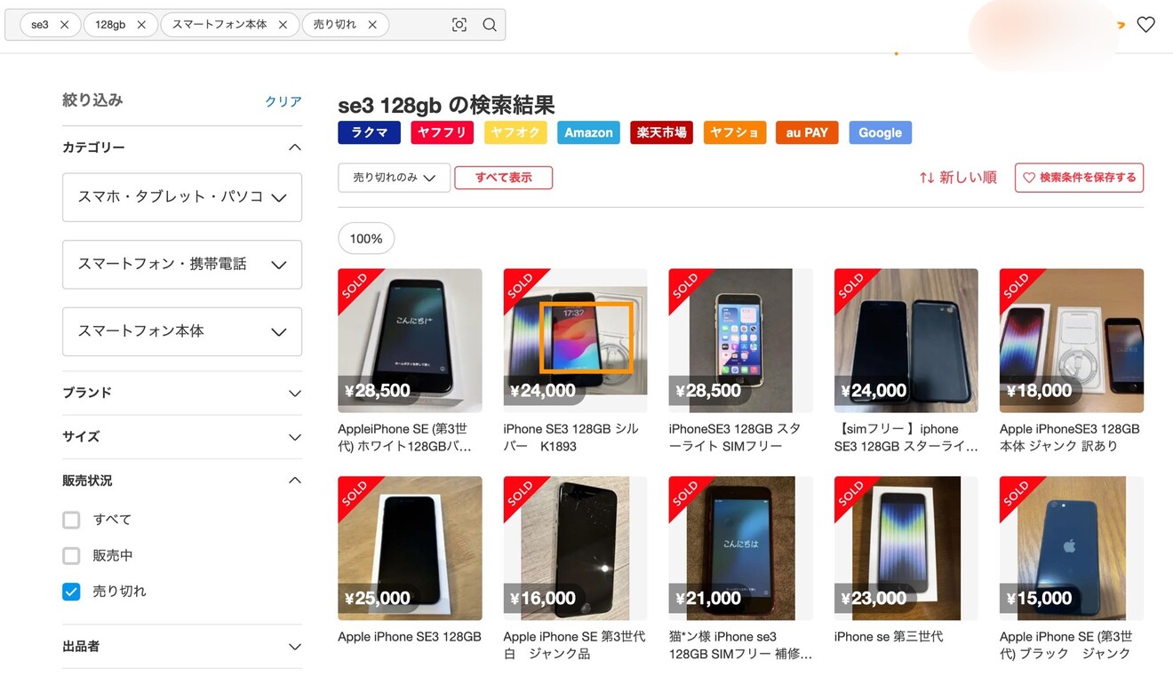Remove the 売り切れ search tag
This screenshot has height=676, width=1173.
[372, 25]
